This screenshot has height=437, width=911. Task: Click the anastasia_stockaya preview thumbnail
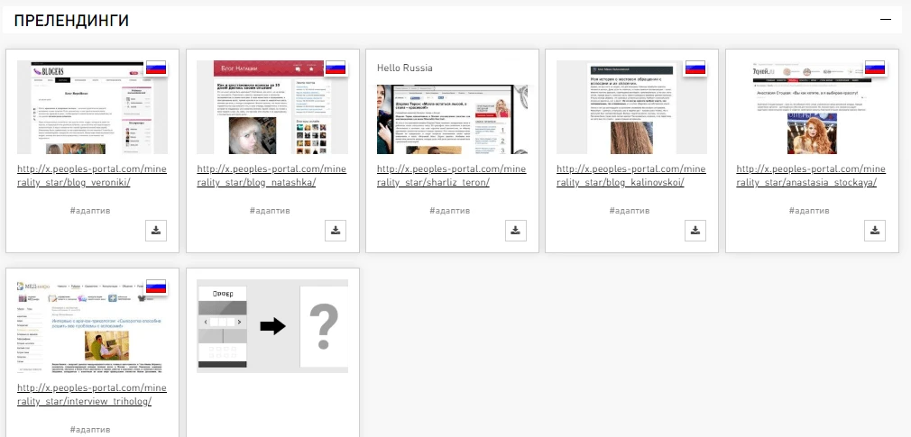tap(812, 107)
